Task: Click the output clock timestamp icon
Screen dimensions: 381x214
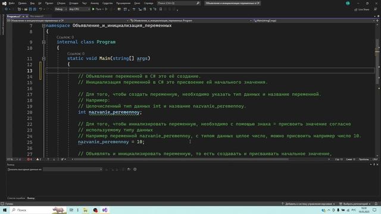Action: [135, 169]
